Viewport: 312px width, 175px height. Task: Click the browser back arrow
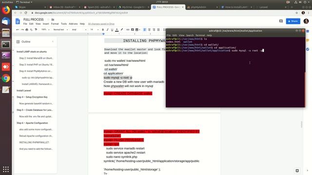pyautogui.click(x=15, y=13)
